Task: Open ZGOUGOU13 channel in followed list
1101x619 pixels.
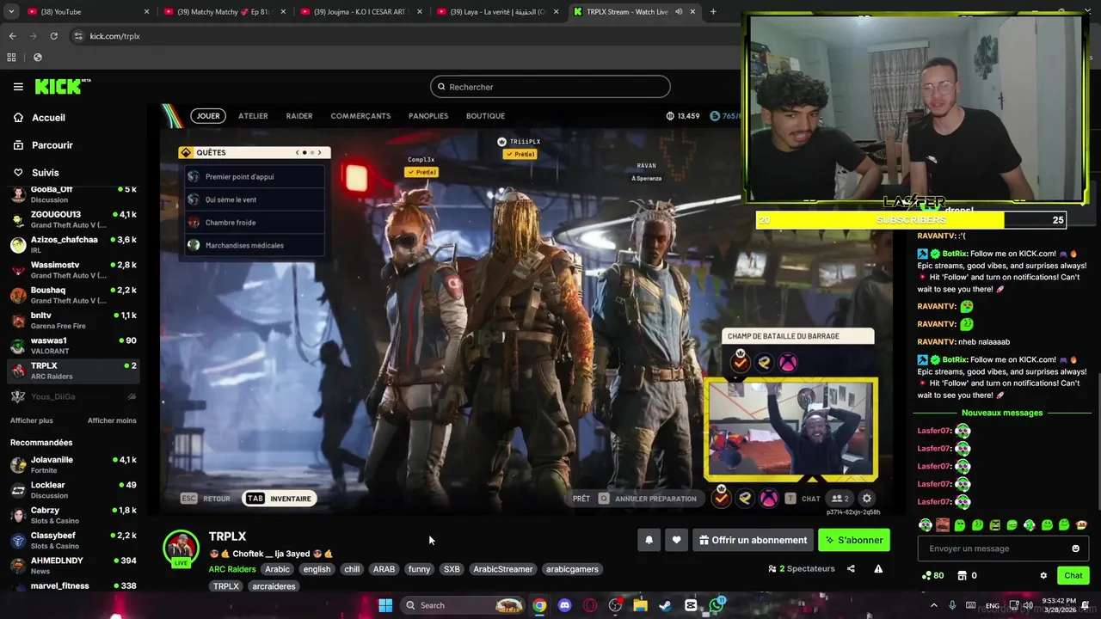Action: (x=73, y=219)
